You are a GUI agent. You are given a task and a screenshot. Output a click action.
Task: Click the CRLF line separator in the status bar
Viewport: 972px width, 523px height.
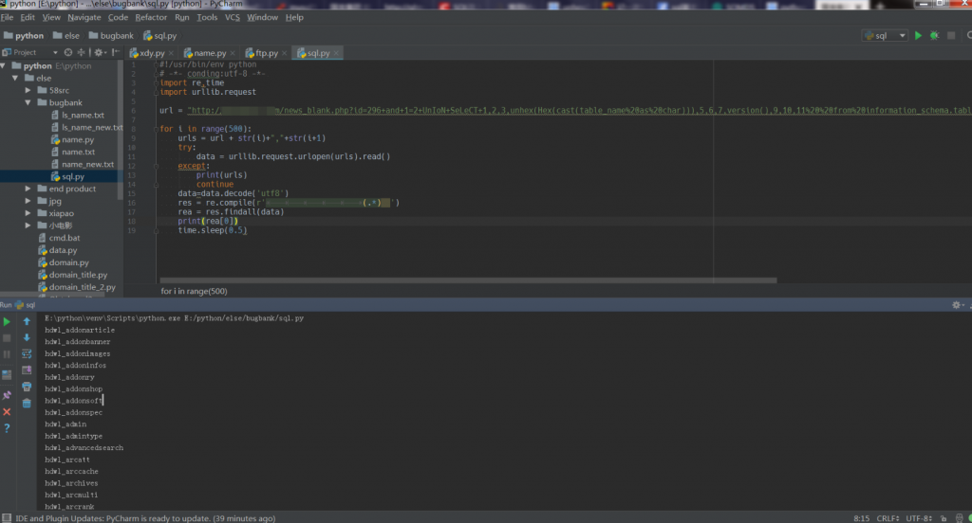[x=888, y=518]
